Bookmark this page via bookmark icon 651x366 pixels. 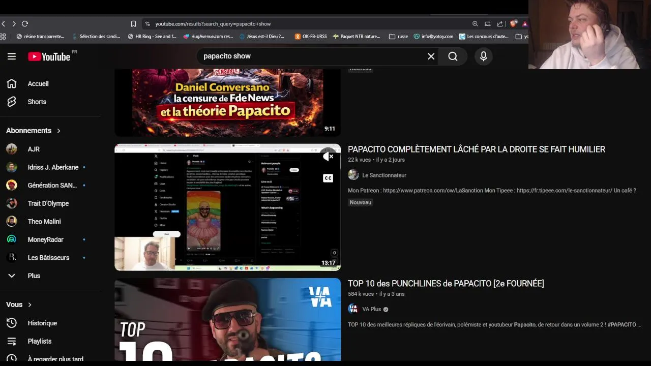click(x=133, y=24)
